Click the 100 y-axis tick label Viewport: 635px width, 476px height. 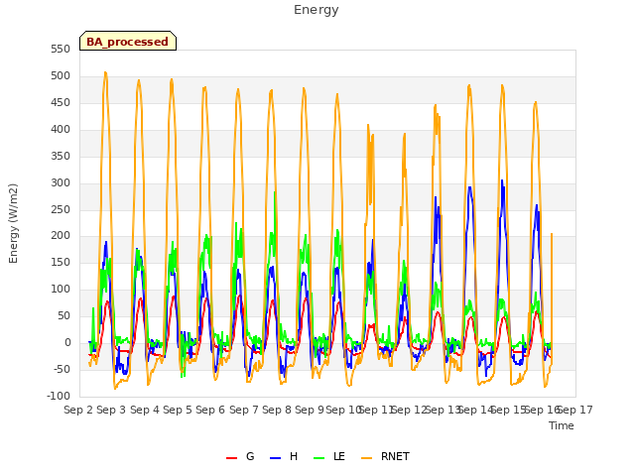pyautogui.click(x=61, y=289)
